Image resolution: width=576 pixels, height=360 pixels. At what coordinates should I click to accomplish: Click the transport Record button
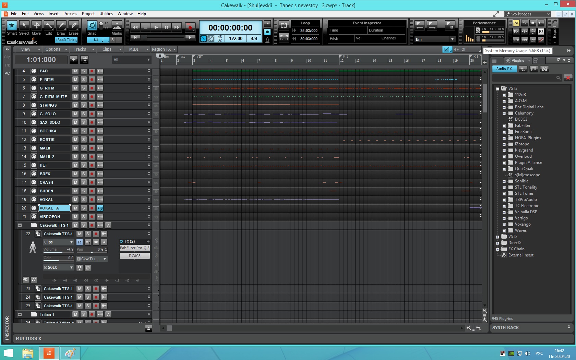[190, 27]
